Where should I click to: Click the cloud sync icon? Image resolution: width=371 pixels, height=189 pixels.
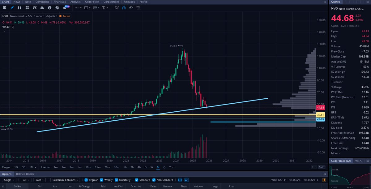click(42, 8)
